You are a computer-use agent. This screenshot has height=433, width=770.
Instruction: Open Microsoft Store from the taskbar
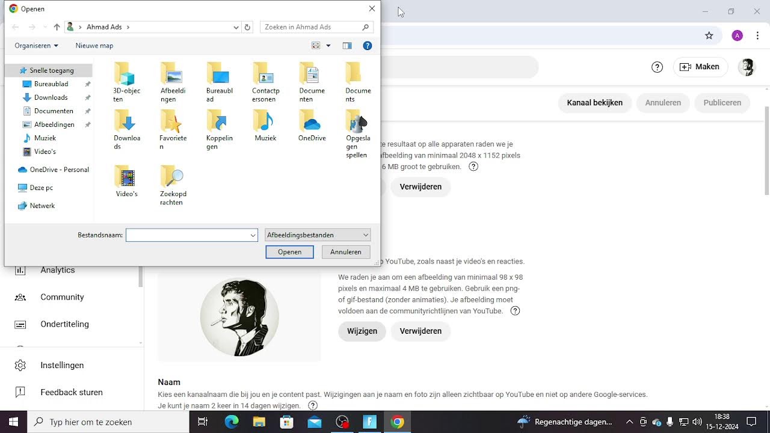(287, 422)
